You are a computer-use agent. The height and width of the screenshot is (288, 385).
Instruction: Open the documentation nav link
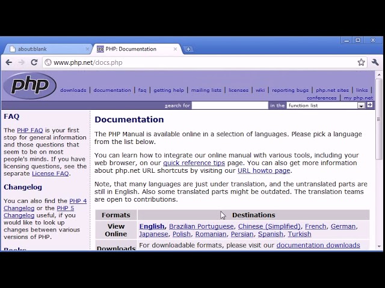pos(112,90)
